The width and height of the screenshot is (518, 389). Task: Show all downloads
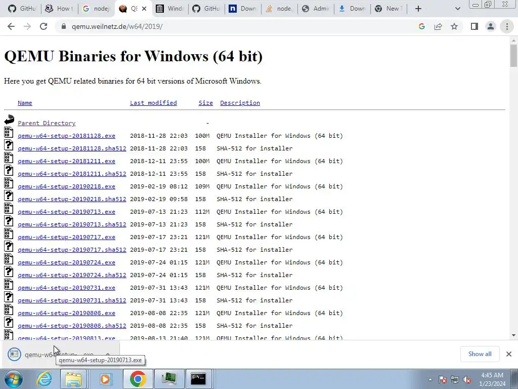pos(480,354)
